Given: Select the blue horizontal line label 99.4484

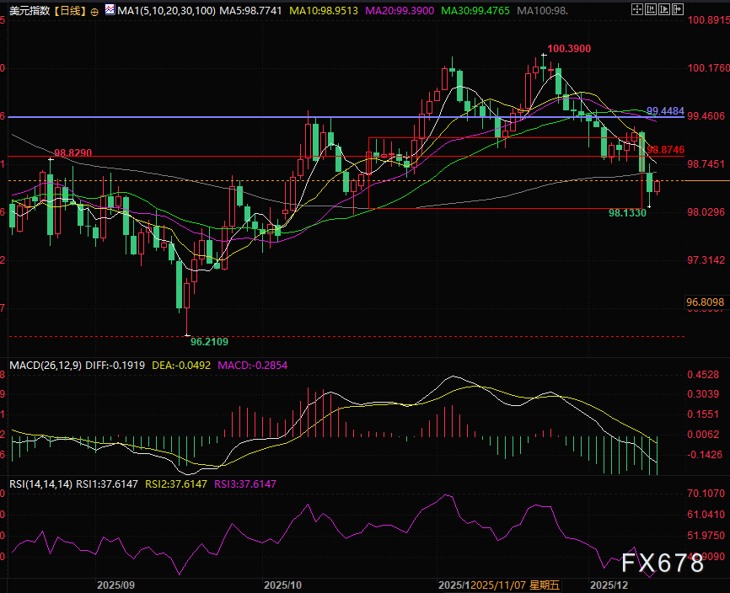Looking at the screenshot, I should click(664, 111).
